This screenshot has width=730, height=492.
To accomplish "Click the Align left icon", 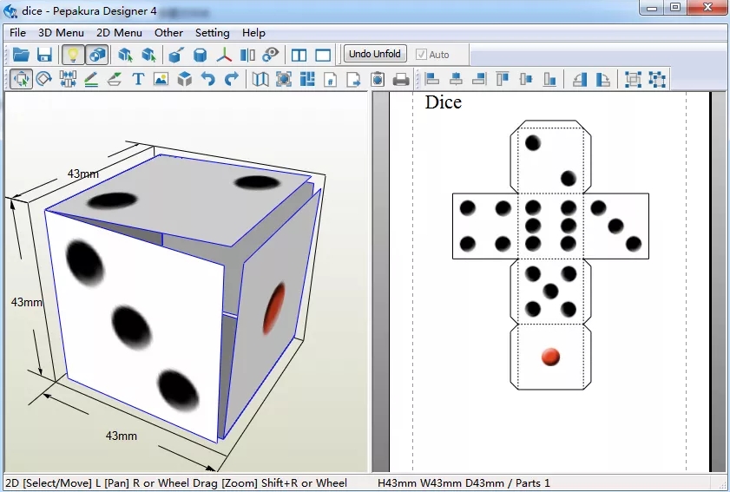I will [x=432, y=79].
